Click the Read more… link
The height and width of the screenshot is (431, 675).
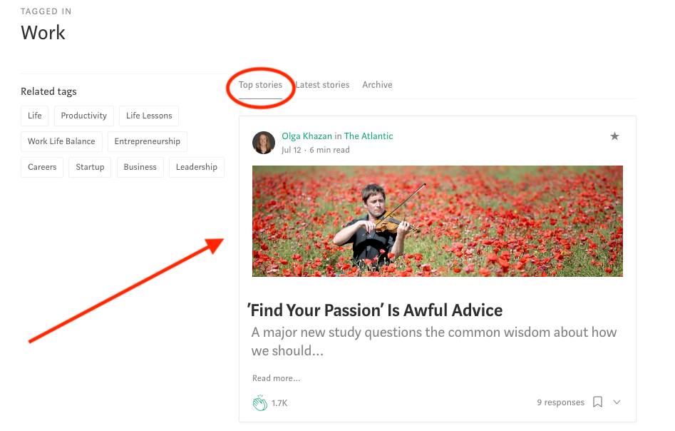click(x=277, y=378)
